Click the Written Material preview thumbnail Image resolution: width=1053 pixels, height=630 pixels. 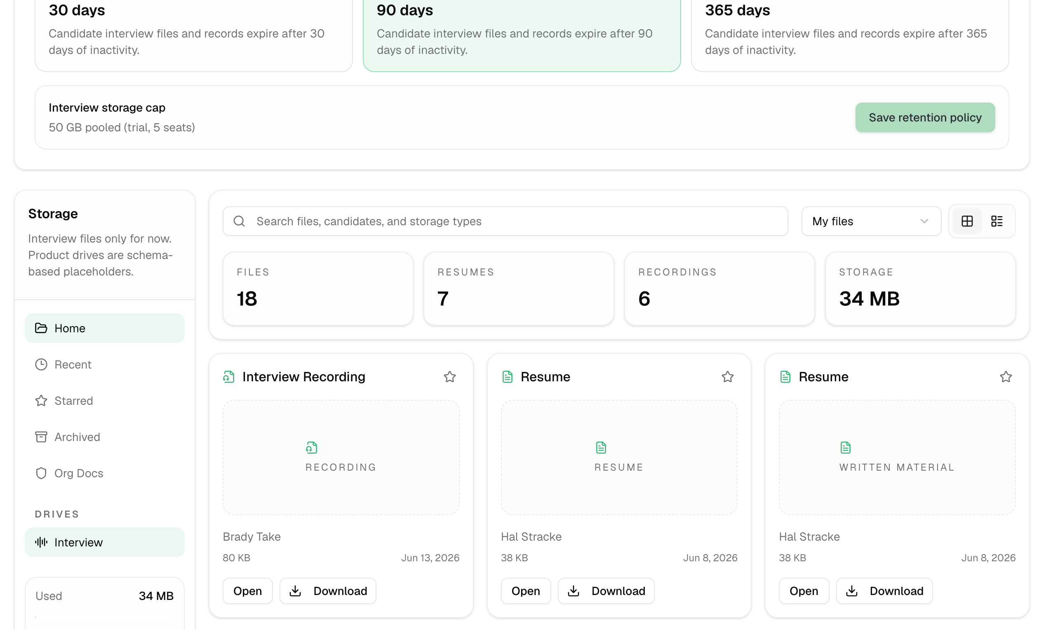pos(897,457)
